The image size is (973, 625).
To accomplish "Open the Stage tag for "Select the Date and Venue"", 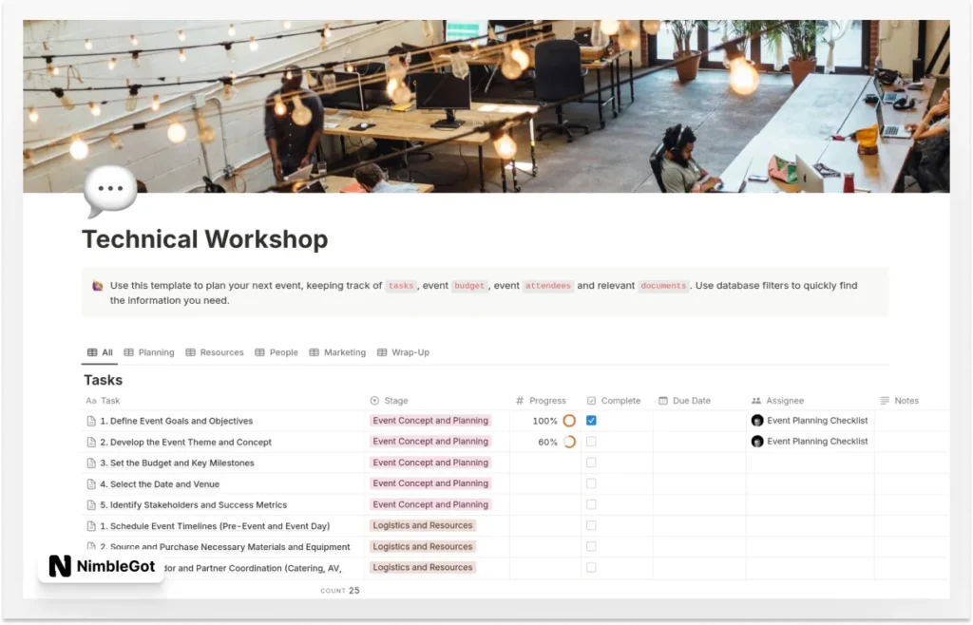I will [429, 483].
